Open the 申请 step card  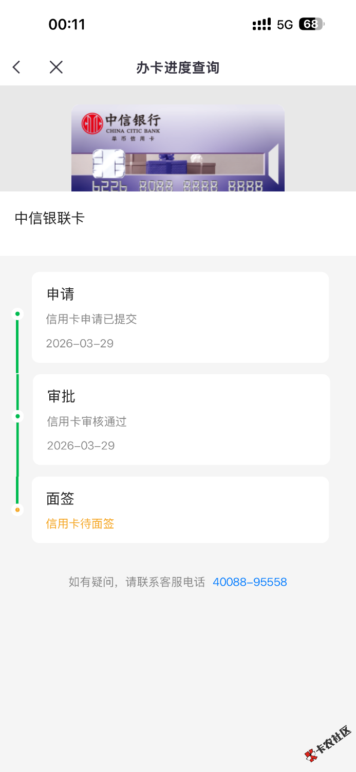click(180, 318)
